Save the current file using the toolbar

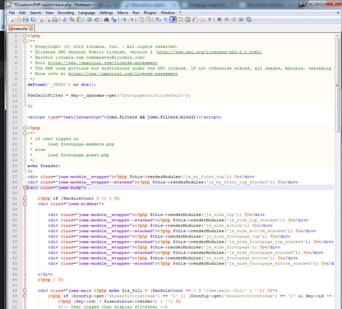pyautogui.click(x=26, y=20)
